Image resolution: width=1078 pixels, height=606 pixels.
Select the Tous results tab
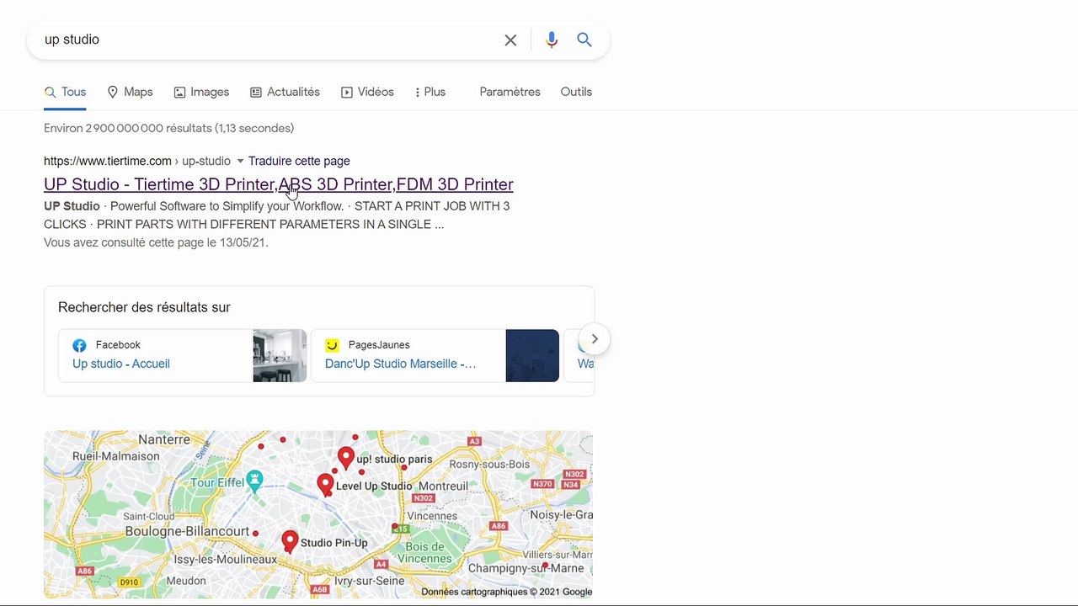65,92
